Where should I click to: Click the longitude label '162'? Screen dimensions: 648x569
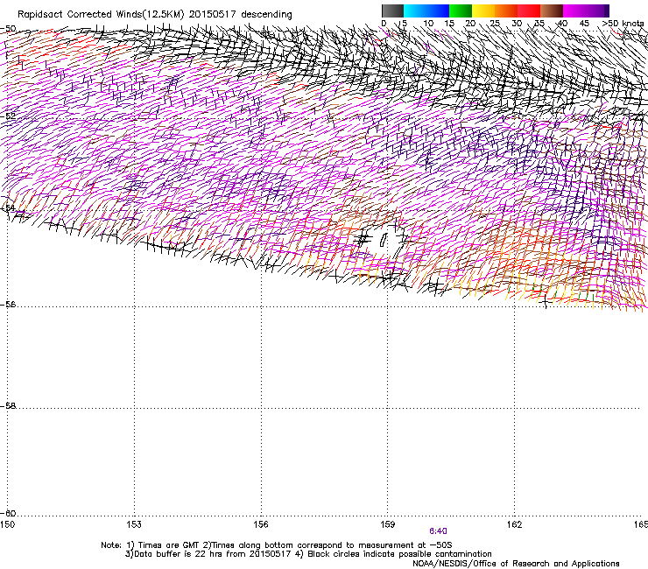pyautogui.click(x=514, y=524)
